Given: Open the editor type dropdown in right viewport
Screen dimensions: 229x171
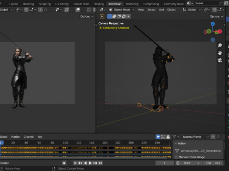Looking at the screenshot, I should [x=102, y=10].
